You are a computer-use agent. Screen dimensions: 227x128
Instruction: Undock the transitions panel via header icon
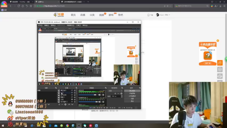(122, 88)
